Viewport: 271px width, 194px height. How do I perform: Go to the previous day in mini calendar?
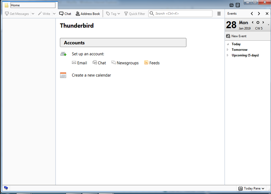point(253,22)
